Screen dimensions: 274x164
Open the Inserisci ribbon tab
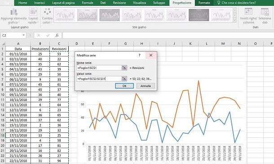click(40, 3)
